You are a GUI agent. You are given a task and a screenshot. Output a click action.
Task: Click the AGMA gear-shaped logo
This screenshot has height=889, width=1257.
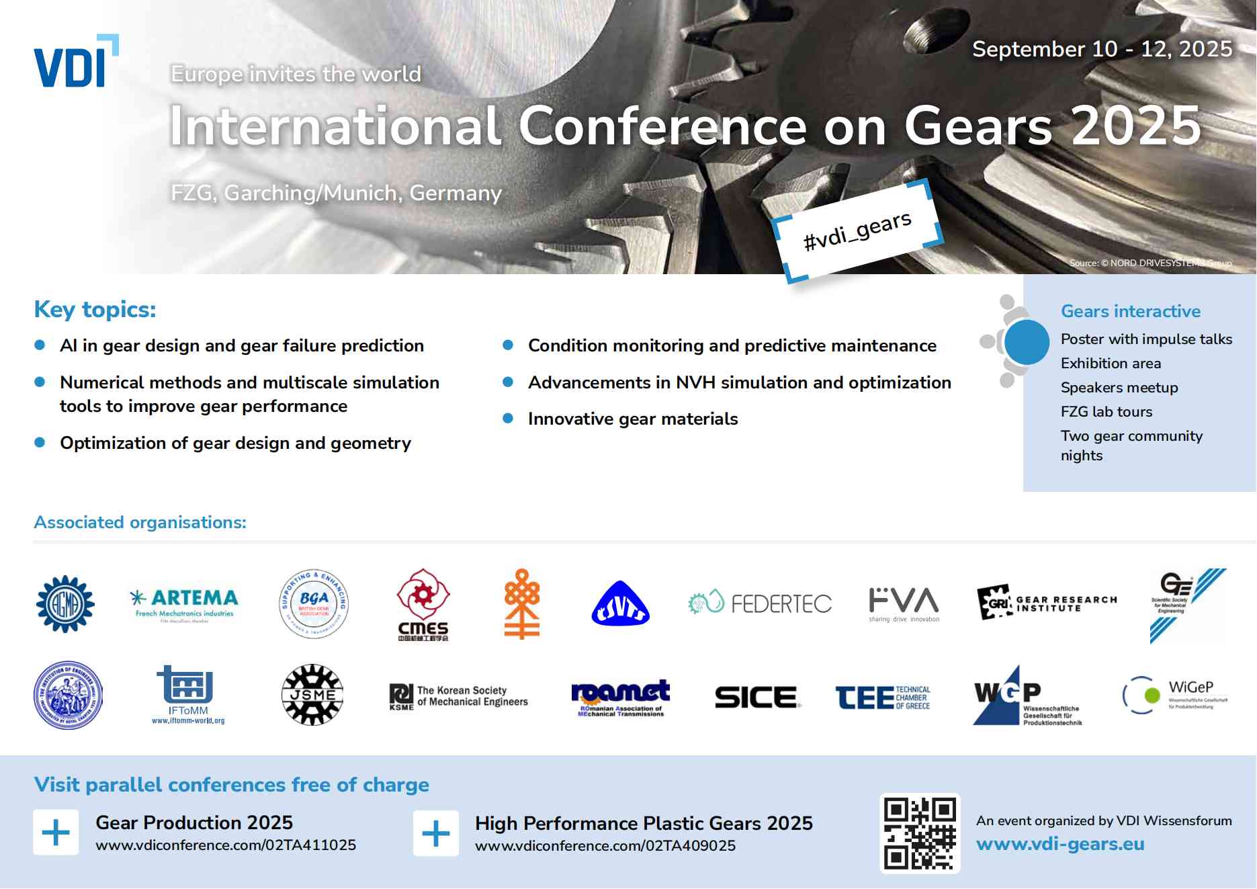[x=65, y=603]
